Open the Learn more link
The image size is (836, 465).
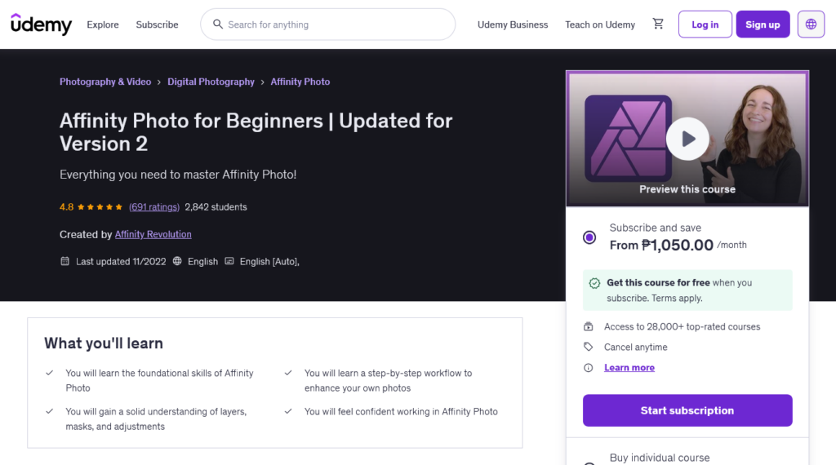[x=629, y=368]
